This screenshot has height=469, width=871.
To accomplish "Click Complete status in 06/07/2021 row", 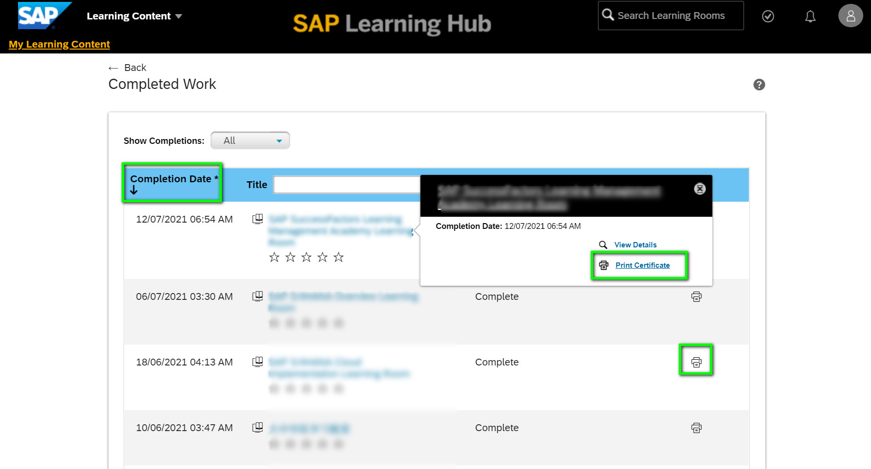I will point(497,296).
